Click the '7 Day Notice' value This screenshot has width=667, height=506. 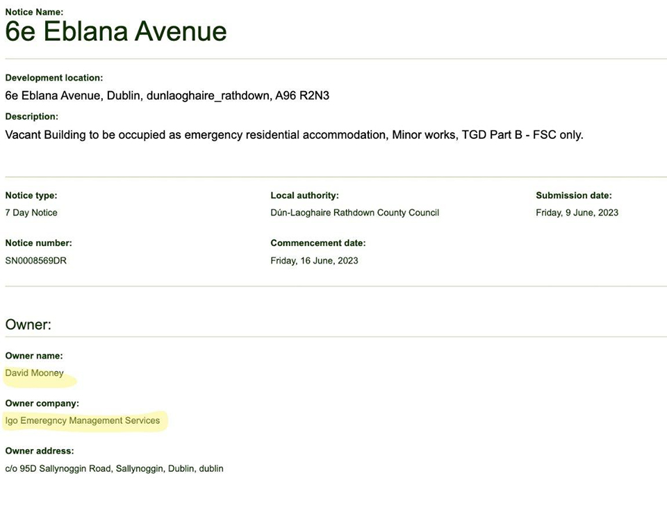click(x=31, y=213)
